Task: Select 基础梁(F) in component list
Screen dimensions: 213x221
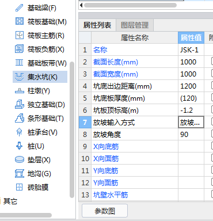Action: [x=41, y=8]
